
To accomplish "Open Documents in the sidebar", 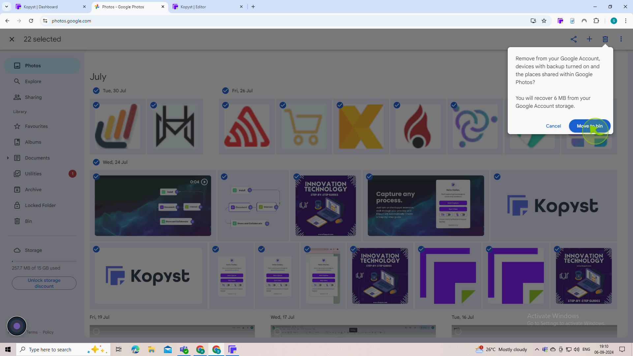I will [x=42, y=158].
